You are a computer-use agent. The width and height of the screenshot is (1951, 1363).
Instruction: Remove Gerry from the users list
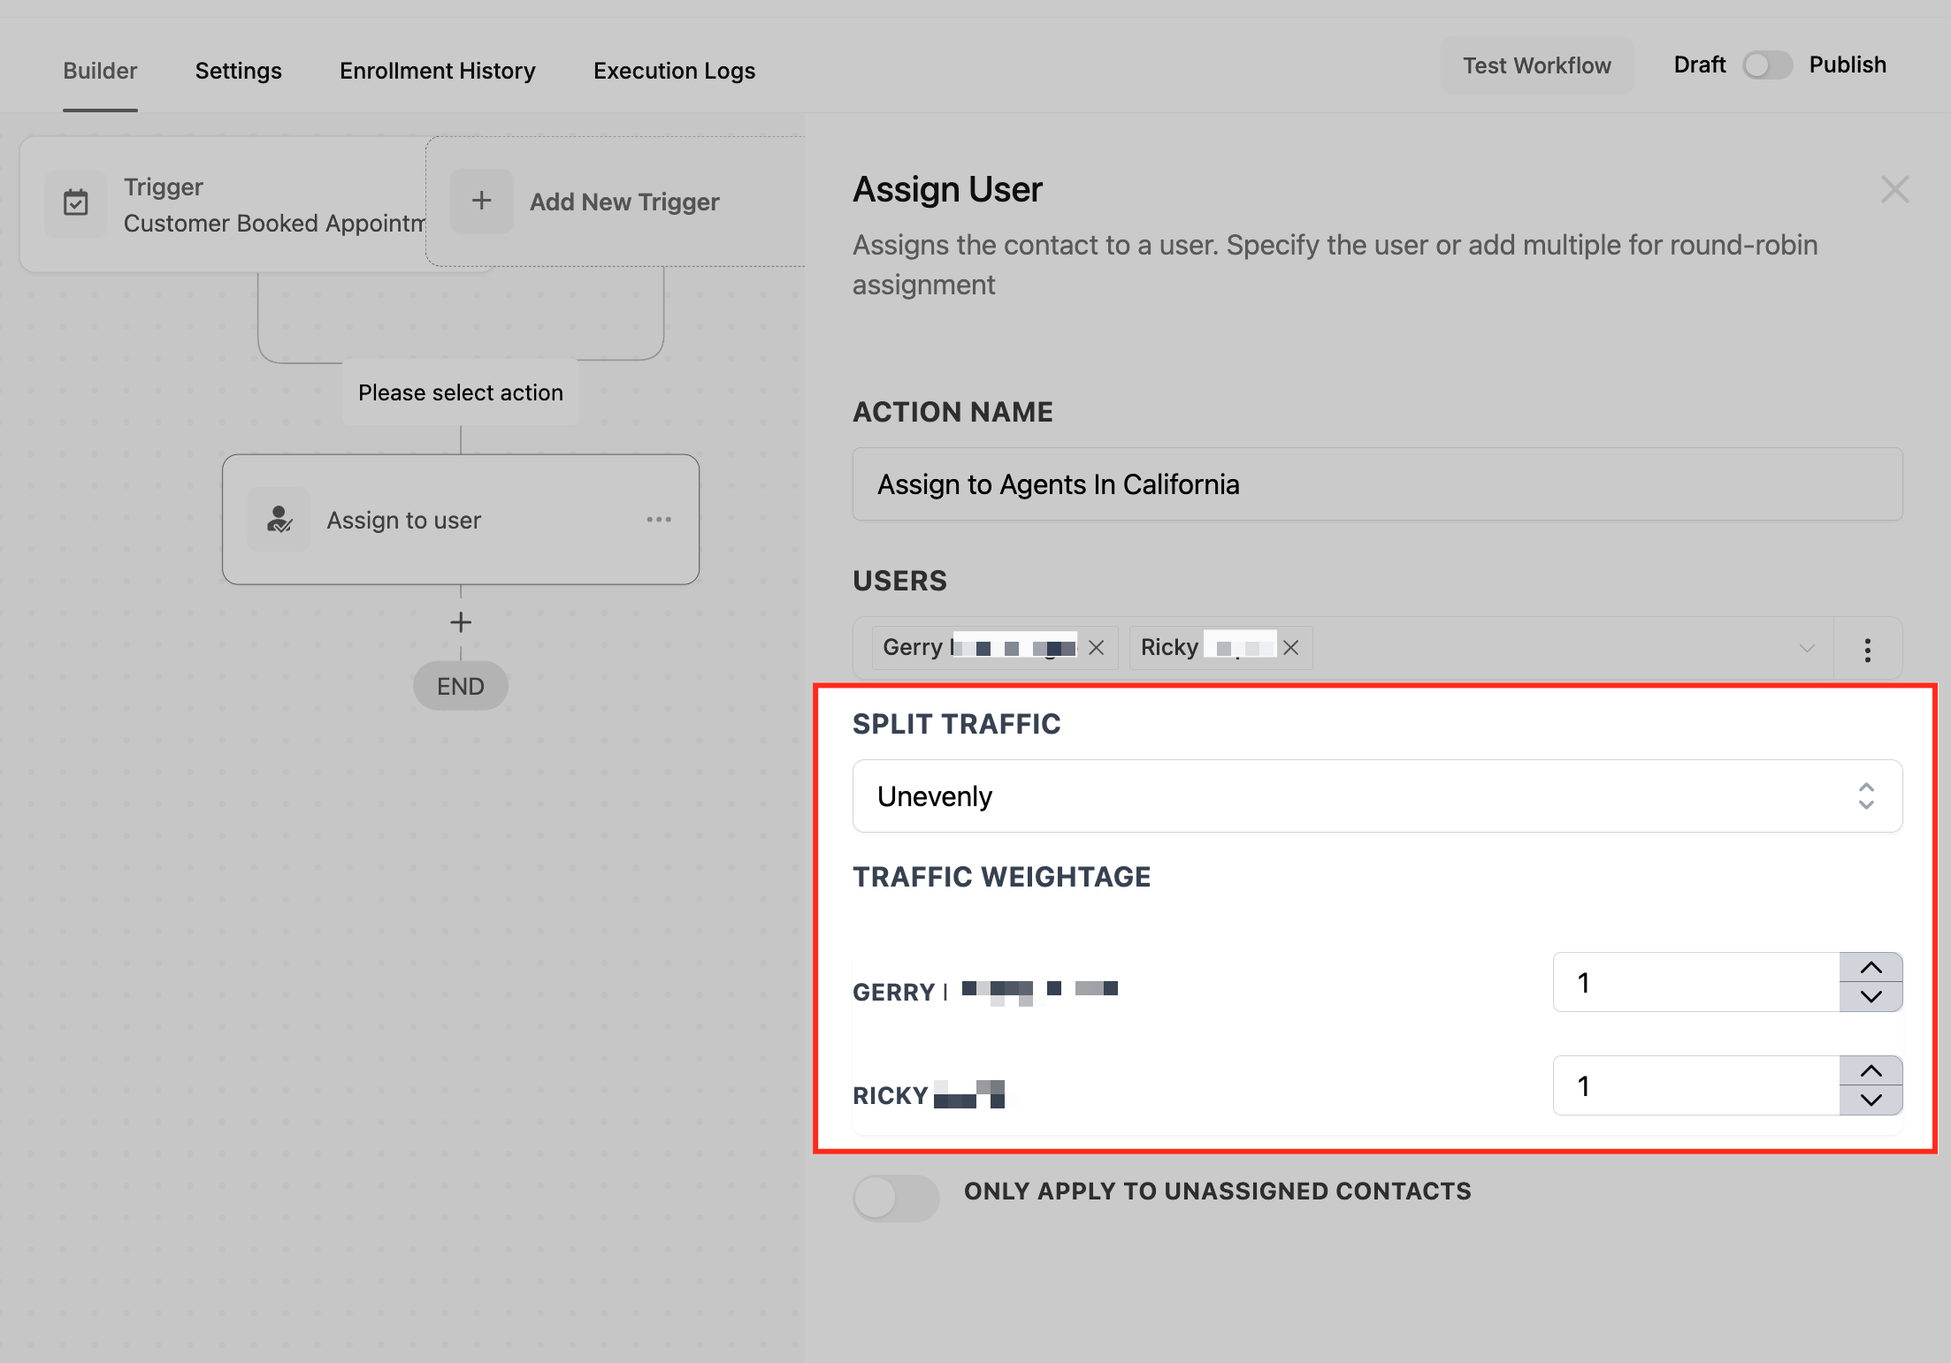pos(1097,648)
